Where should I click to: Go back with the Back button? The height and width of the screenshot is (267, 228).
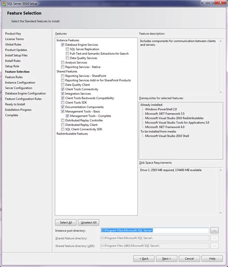[x=144, y=258]
